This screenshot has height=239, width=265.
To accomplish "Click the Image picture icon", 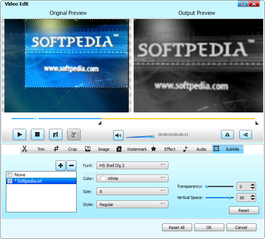I will pyautogui.click(x=88, y=149).
